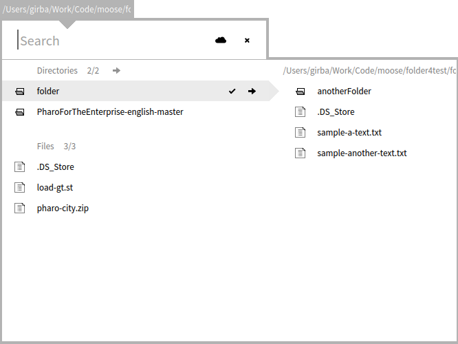The image size is (458, 344).
Task: Click the folder icon beside anotherFolder
Action: coord(301,92)
